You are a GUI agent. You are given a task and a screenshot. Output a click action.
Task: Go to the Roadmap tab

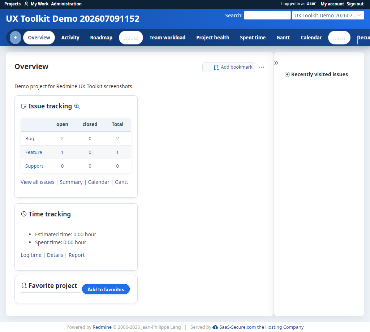101,38
